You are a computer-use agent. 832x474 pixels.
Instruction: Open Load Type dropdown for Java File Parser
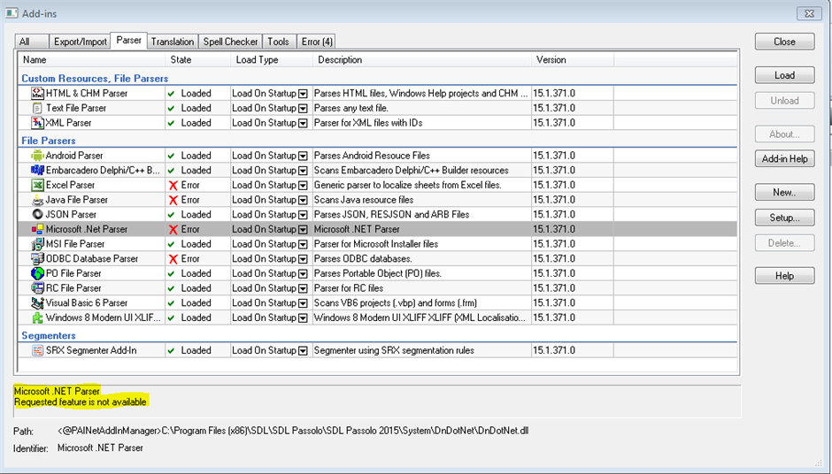coord(303,201)
